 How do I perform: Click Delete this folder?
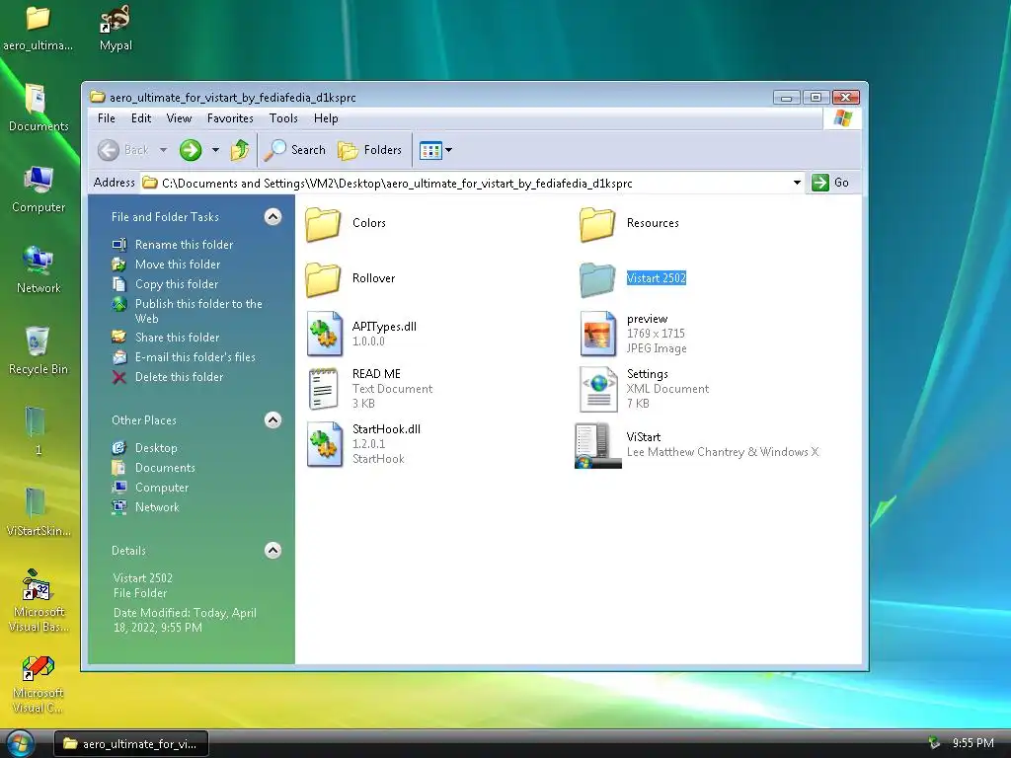[x=168, y=378]
